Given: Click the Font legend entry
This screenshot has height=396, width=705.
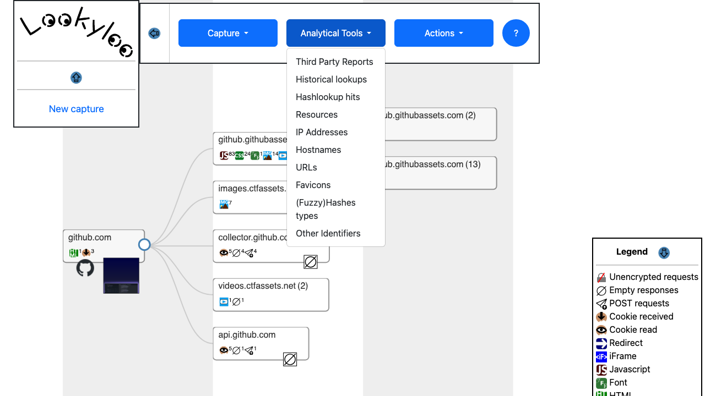Looking at the screenshot, I should click(x=612, y=383).
